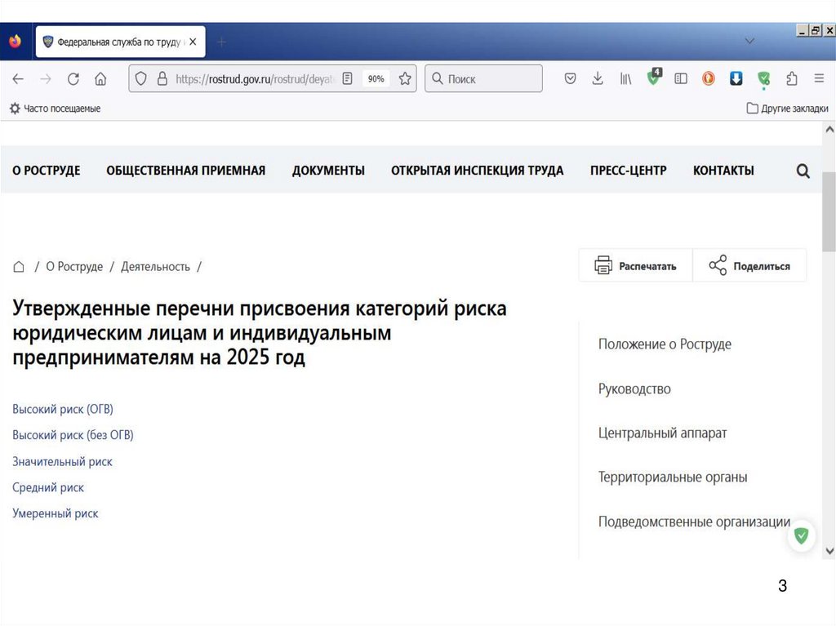This screenshot has height=626, width=836.
Task: Open ОТКРЫТАЯ ИНСПЕКЦИЯ ТРУДА menu
Action: pyautogui.click(x=477, y=170)
